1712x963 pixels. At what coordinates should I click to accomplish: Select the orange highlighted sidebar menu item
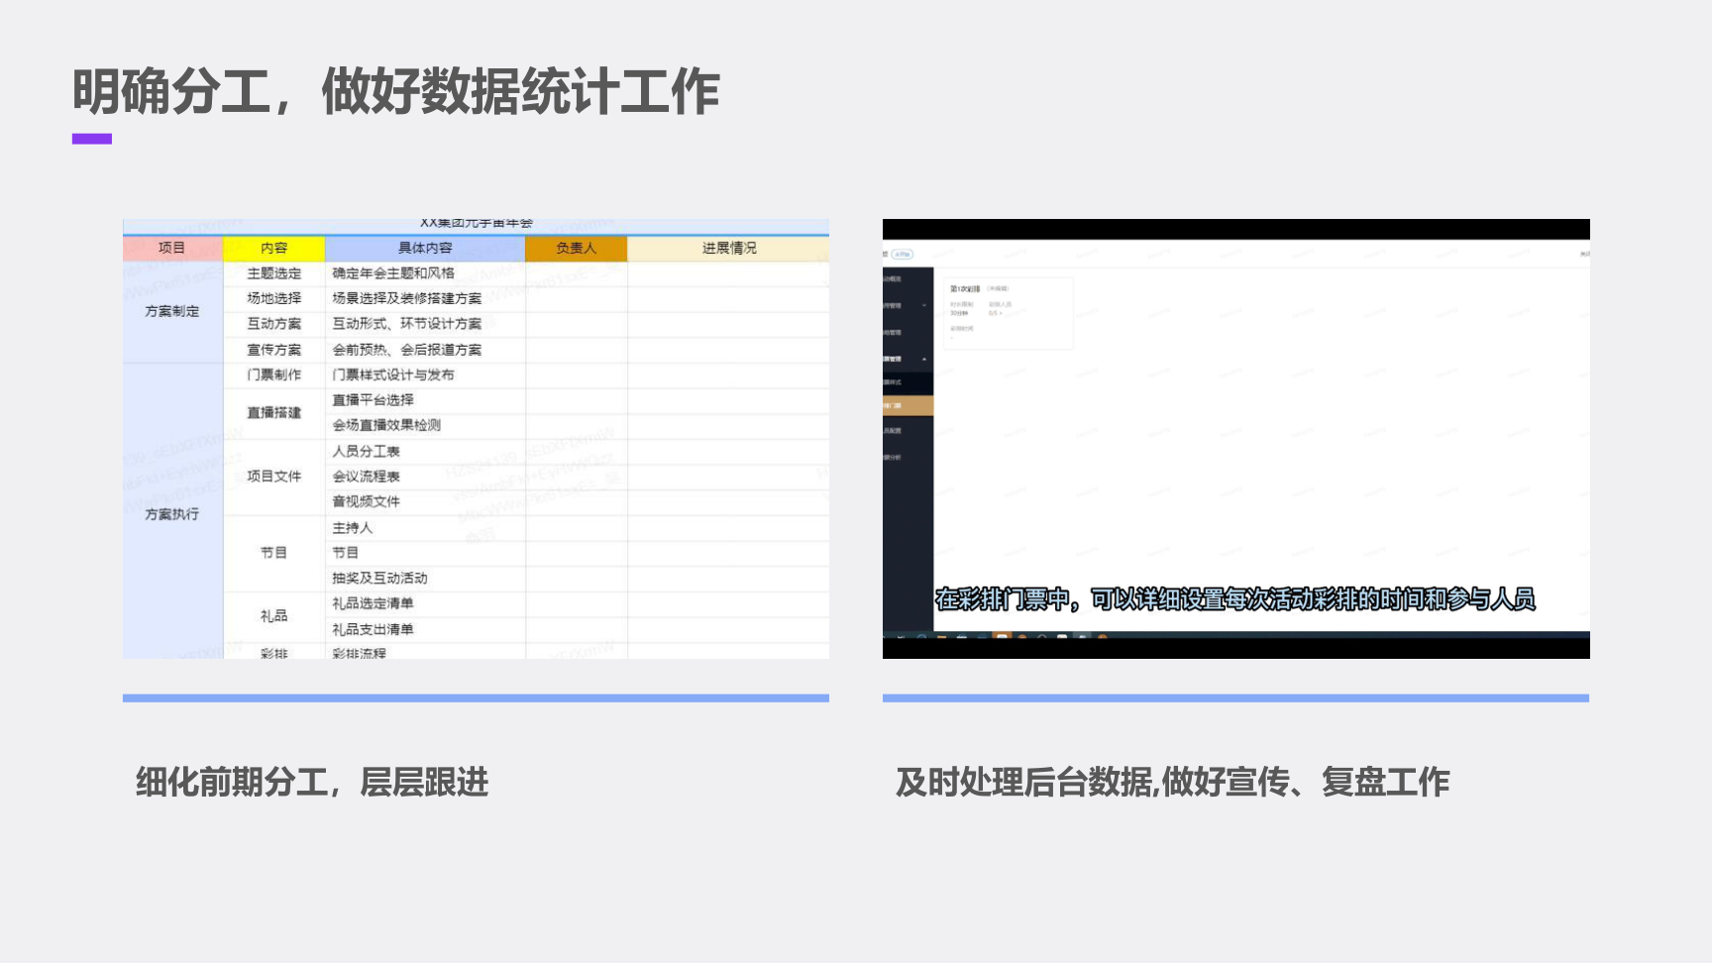[908, 405]
